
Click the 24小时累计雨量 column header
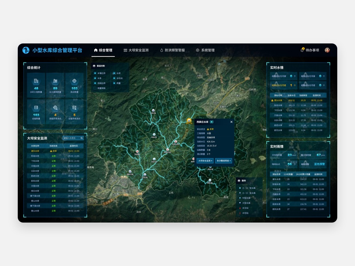pyautogui.click(x=303, y=174)
